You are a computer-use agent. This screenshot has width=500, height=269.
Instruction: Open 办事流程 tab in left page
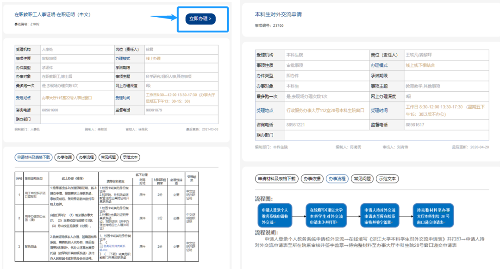(x=86, y=157)
